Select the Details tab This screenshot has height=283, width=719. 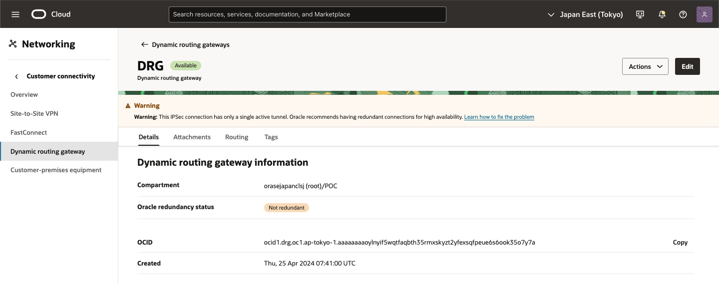pos(148,137)
